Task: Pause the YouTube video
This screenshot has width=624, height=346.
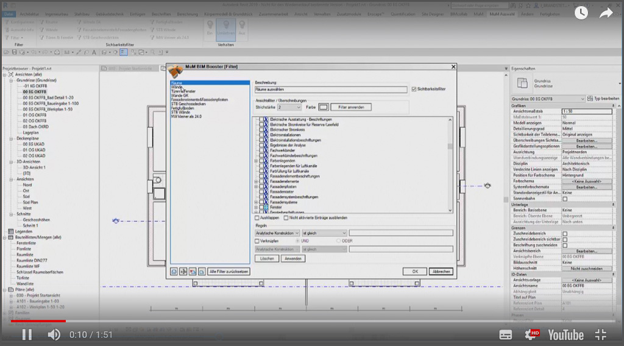Action: tap(27, 334)
